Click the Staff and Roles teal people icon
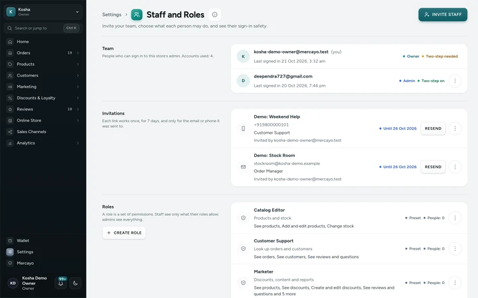This screenshot has height=298, width=478. [x=137, y=15]
